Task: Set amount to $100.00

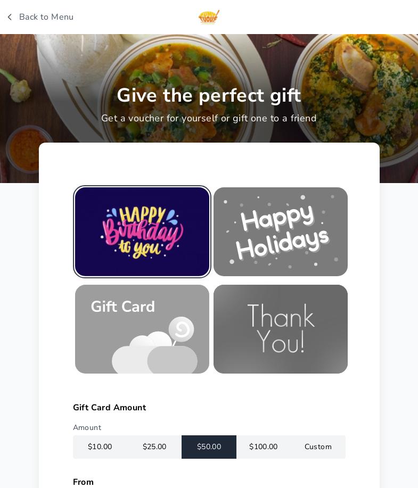Action: pos(264,446)
